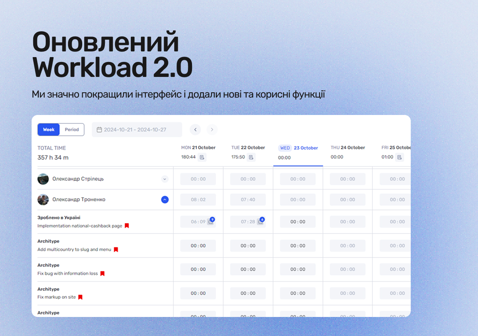Click Wednesday cell for Fix markup on site
Viewport: 478px width, 336px height.
point(298,293)
